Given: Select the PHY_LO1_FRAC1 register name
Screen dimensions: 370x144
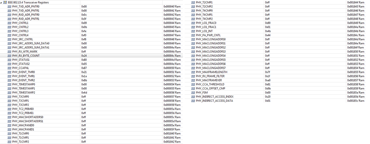Looking at the screenshot, I should click(x=206, y=27).
